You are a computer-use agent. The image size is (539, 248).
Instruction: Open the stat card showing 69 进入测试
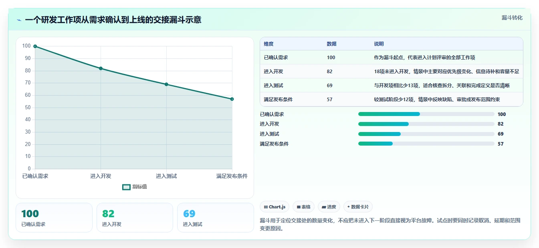point(216,218)
